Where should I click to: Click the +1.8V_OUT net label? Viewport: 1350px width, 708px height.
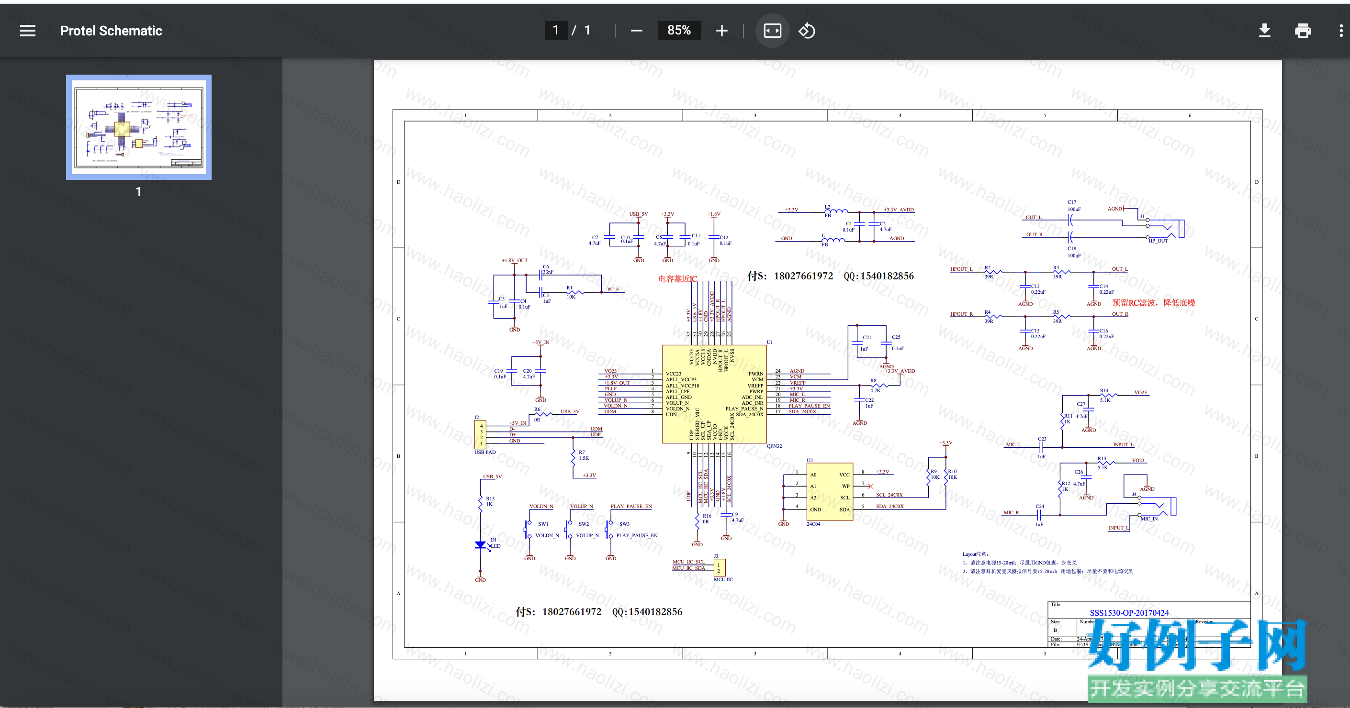click(x=514, y=260)
